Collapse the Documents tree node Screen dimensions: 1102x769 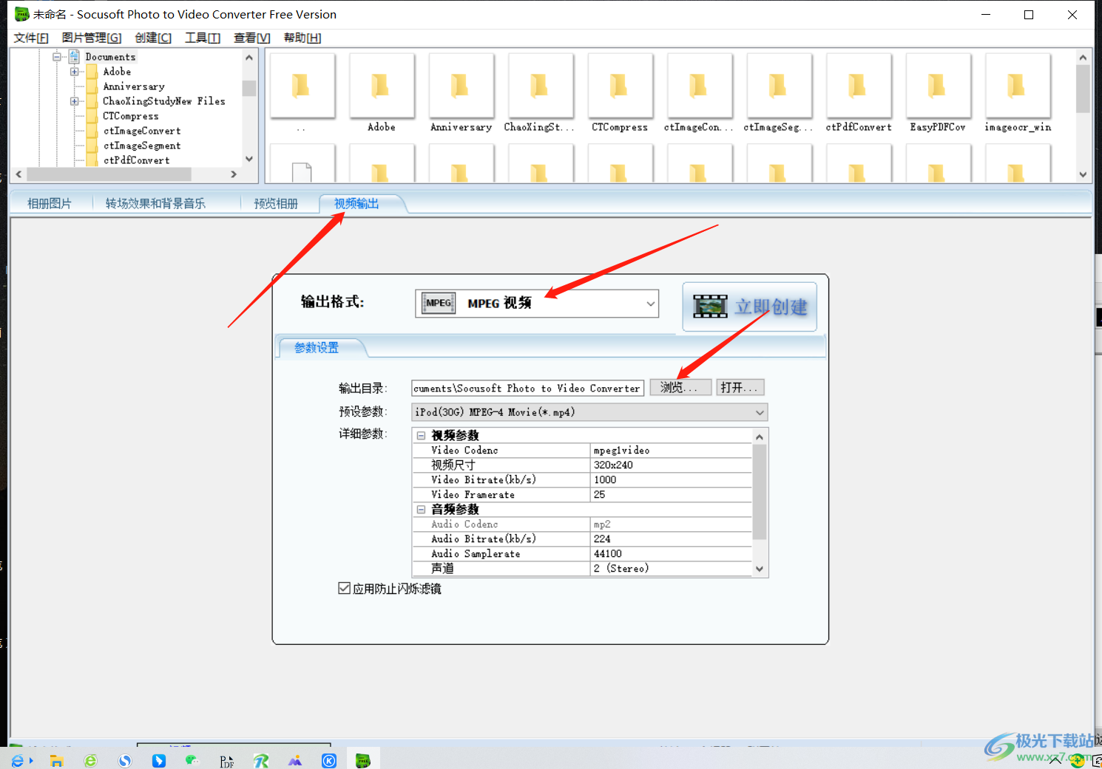click(x=56, y=57)
